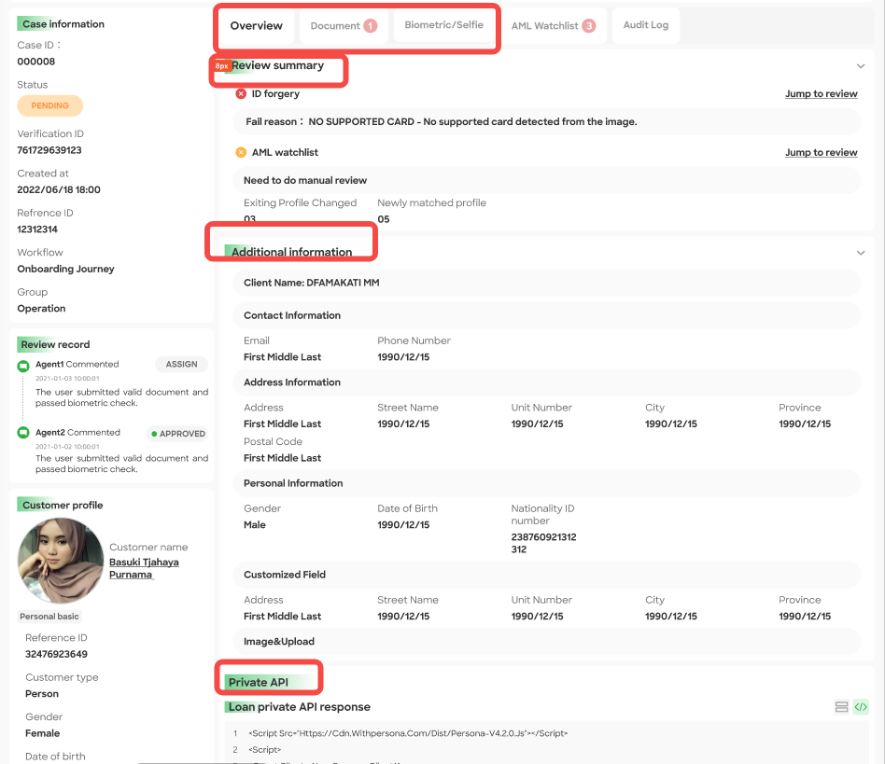Click the PENDING status badge

point(50,105)
